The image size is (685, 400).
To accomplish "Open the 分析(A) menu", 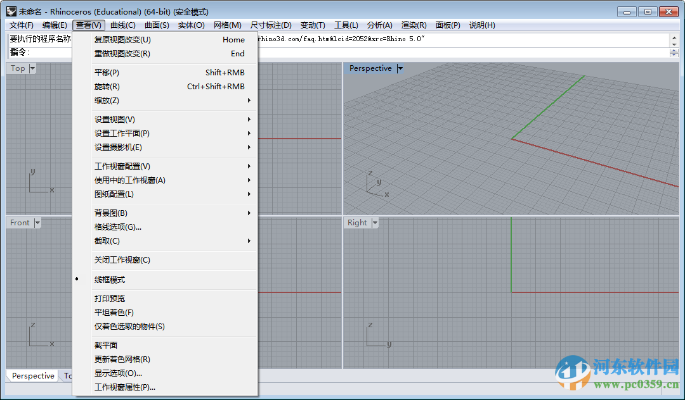I will pyautogui.click(x=379, y=25).
